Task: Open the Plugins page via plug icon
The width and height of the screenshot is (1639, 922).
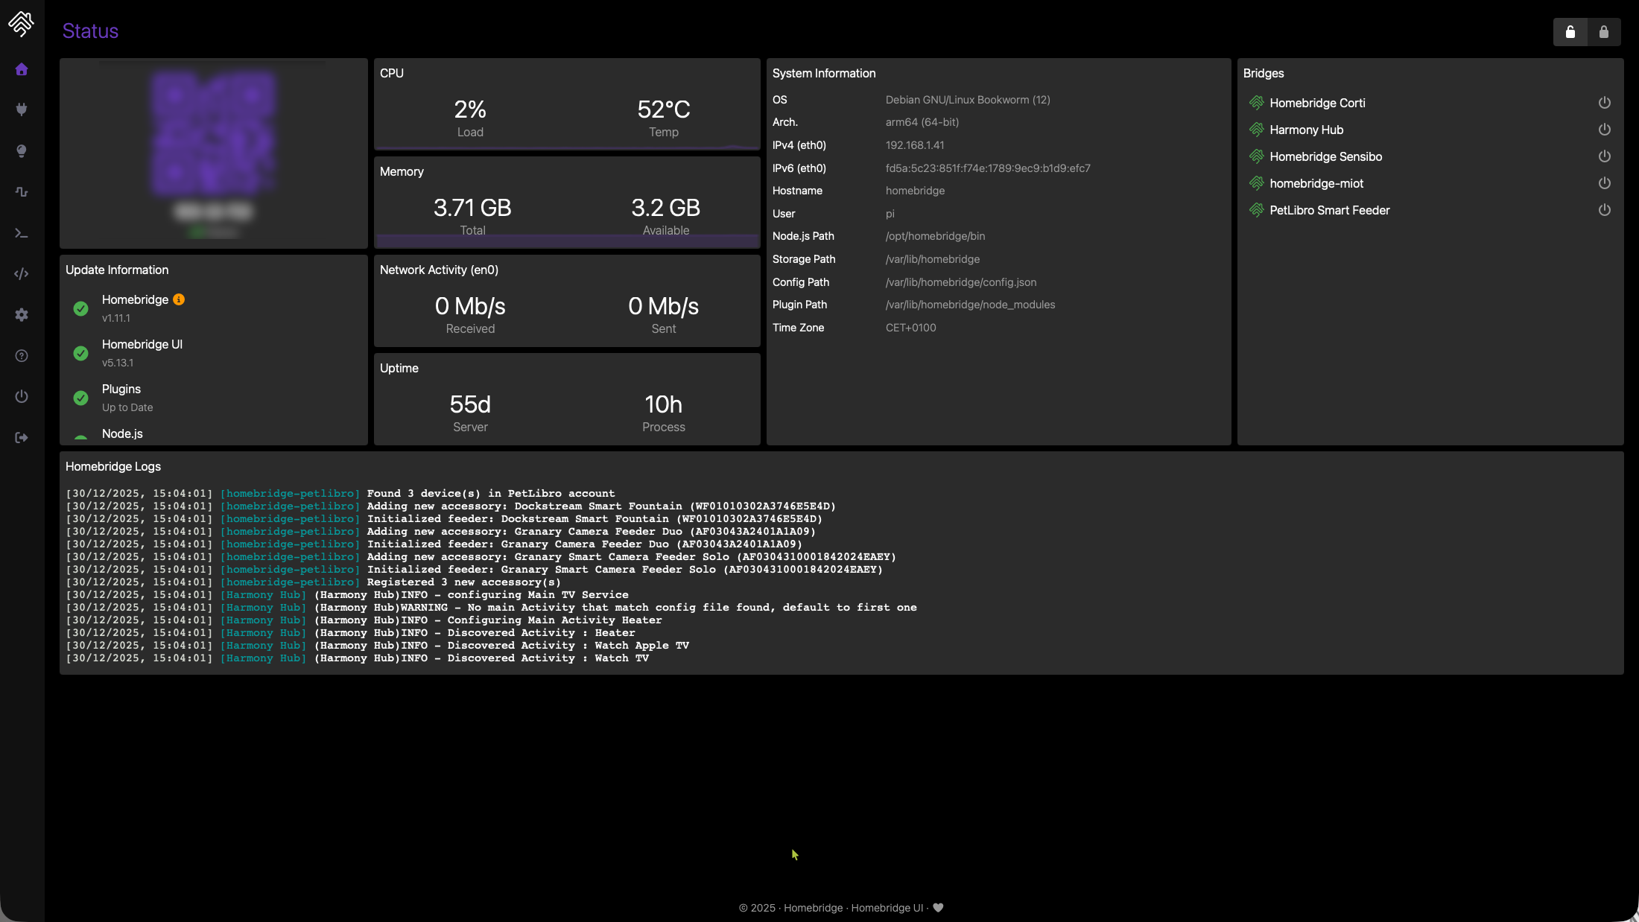Action: (22, 109)
